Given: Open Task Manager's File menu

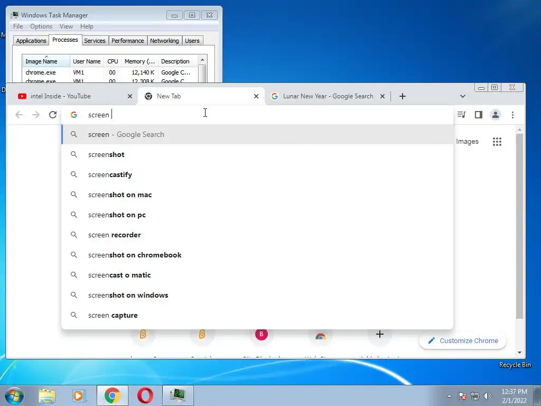Looking at the screenshot, I should pyautogui.click(x=18, y=26).
